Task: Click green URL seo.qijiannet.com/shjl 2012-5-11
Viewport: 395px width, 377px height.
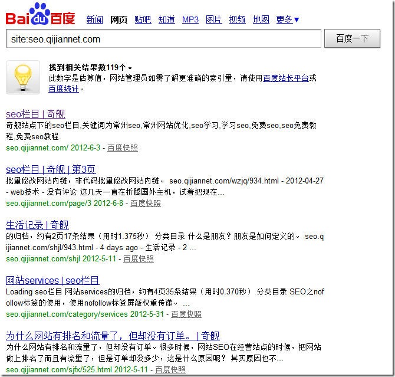Action: 61,259
